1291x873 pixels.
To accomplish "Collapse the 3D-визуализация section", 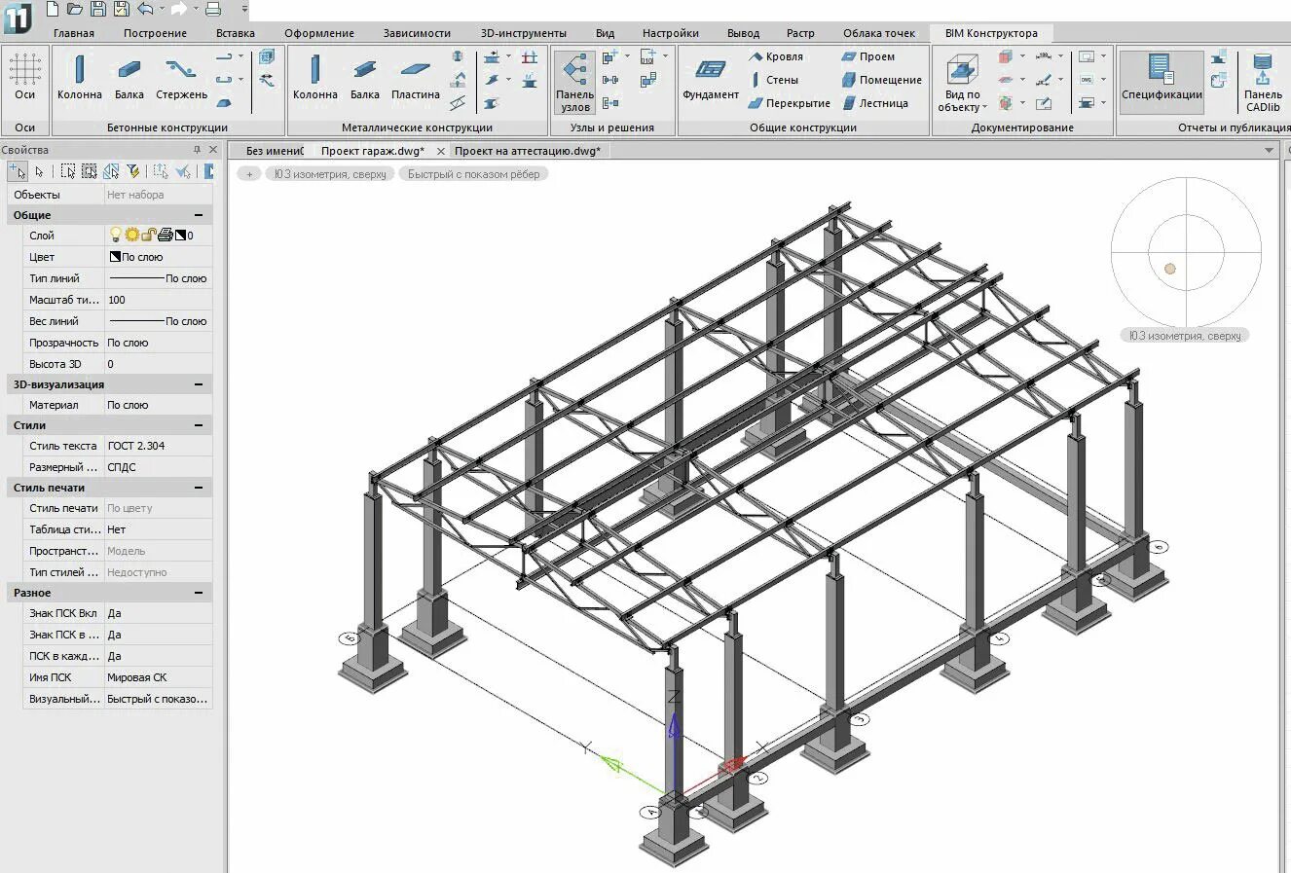I will (199, 384).
